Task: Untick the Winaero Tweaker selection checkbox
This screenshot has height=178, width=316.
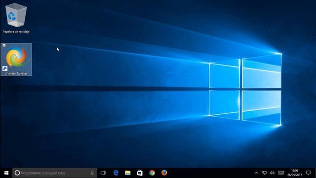Action: (4, 45)
